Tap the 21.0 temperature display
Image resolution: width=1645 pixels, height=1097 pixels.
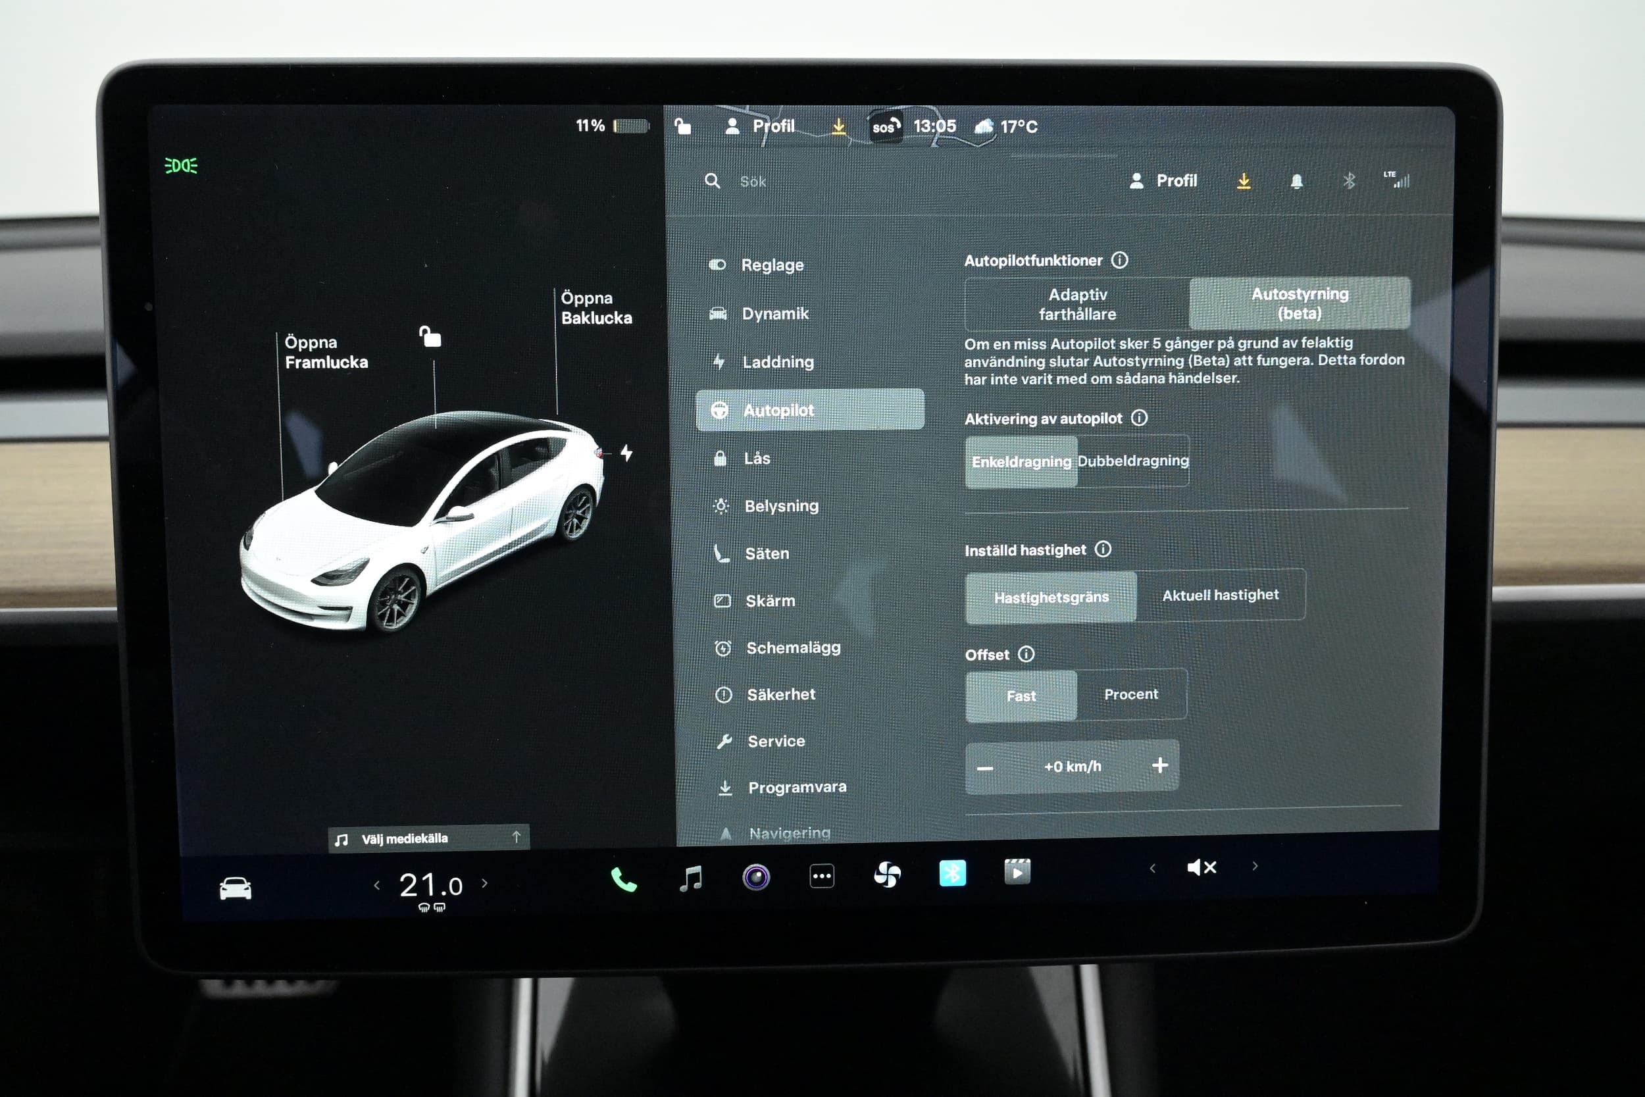[430, 886]
